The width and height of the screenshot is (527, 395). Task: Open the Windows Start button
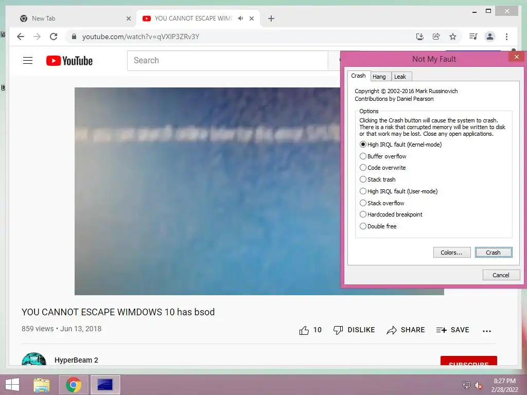[12, 385]
